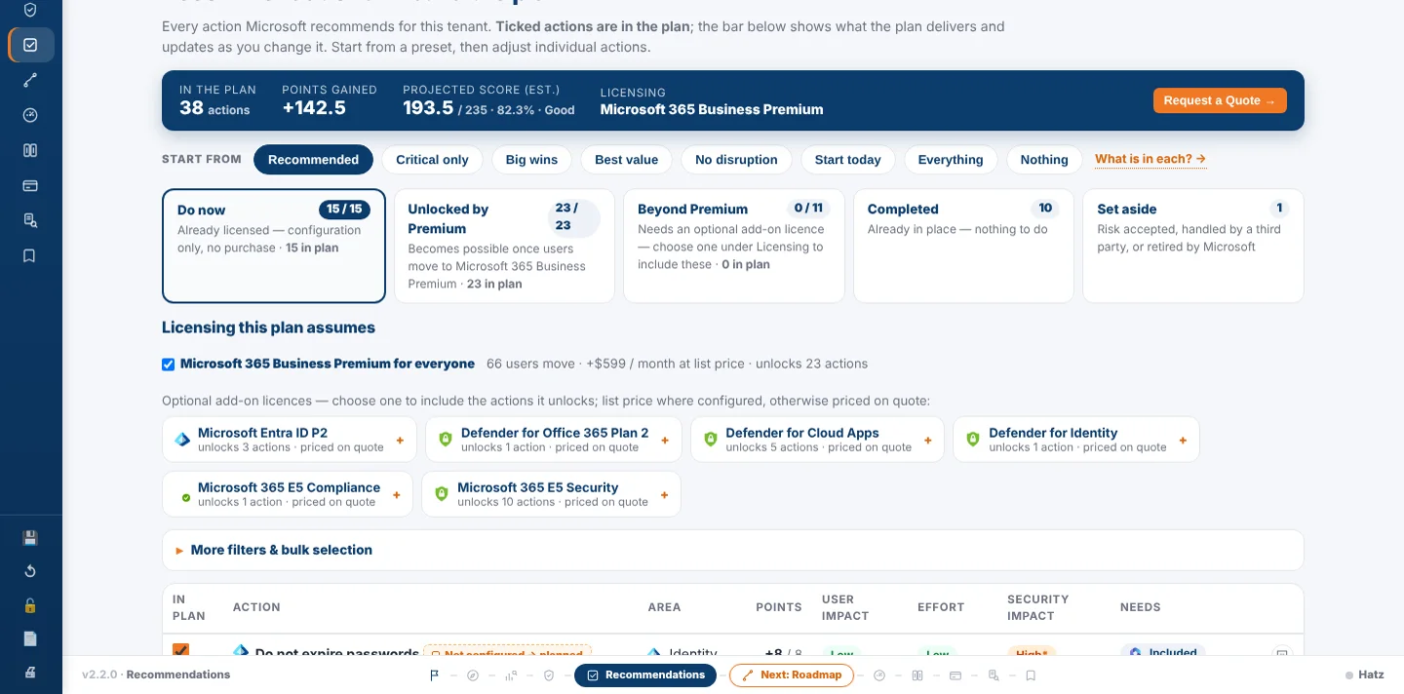
Task: Click the Points column header
Action: pos(778,607)
